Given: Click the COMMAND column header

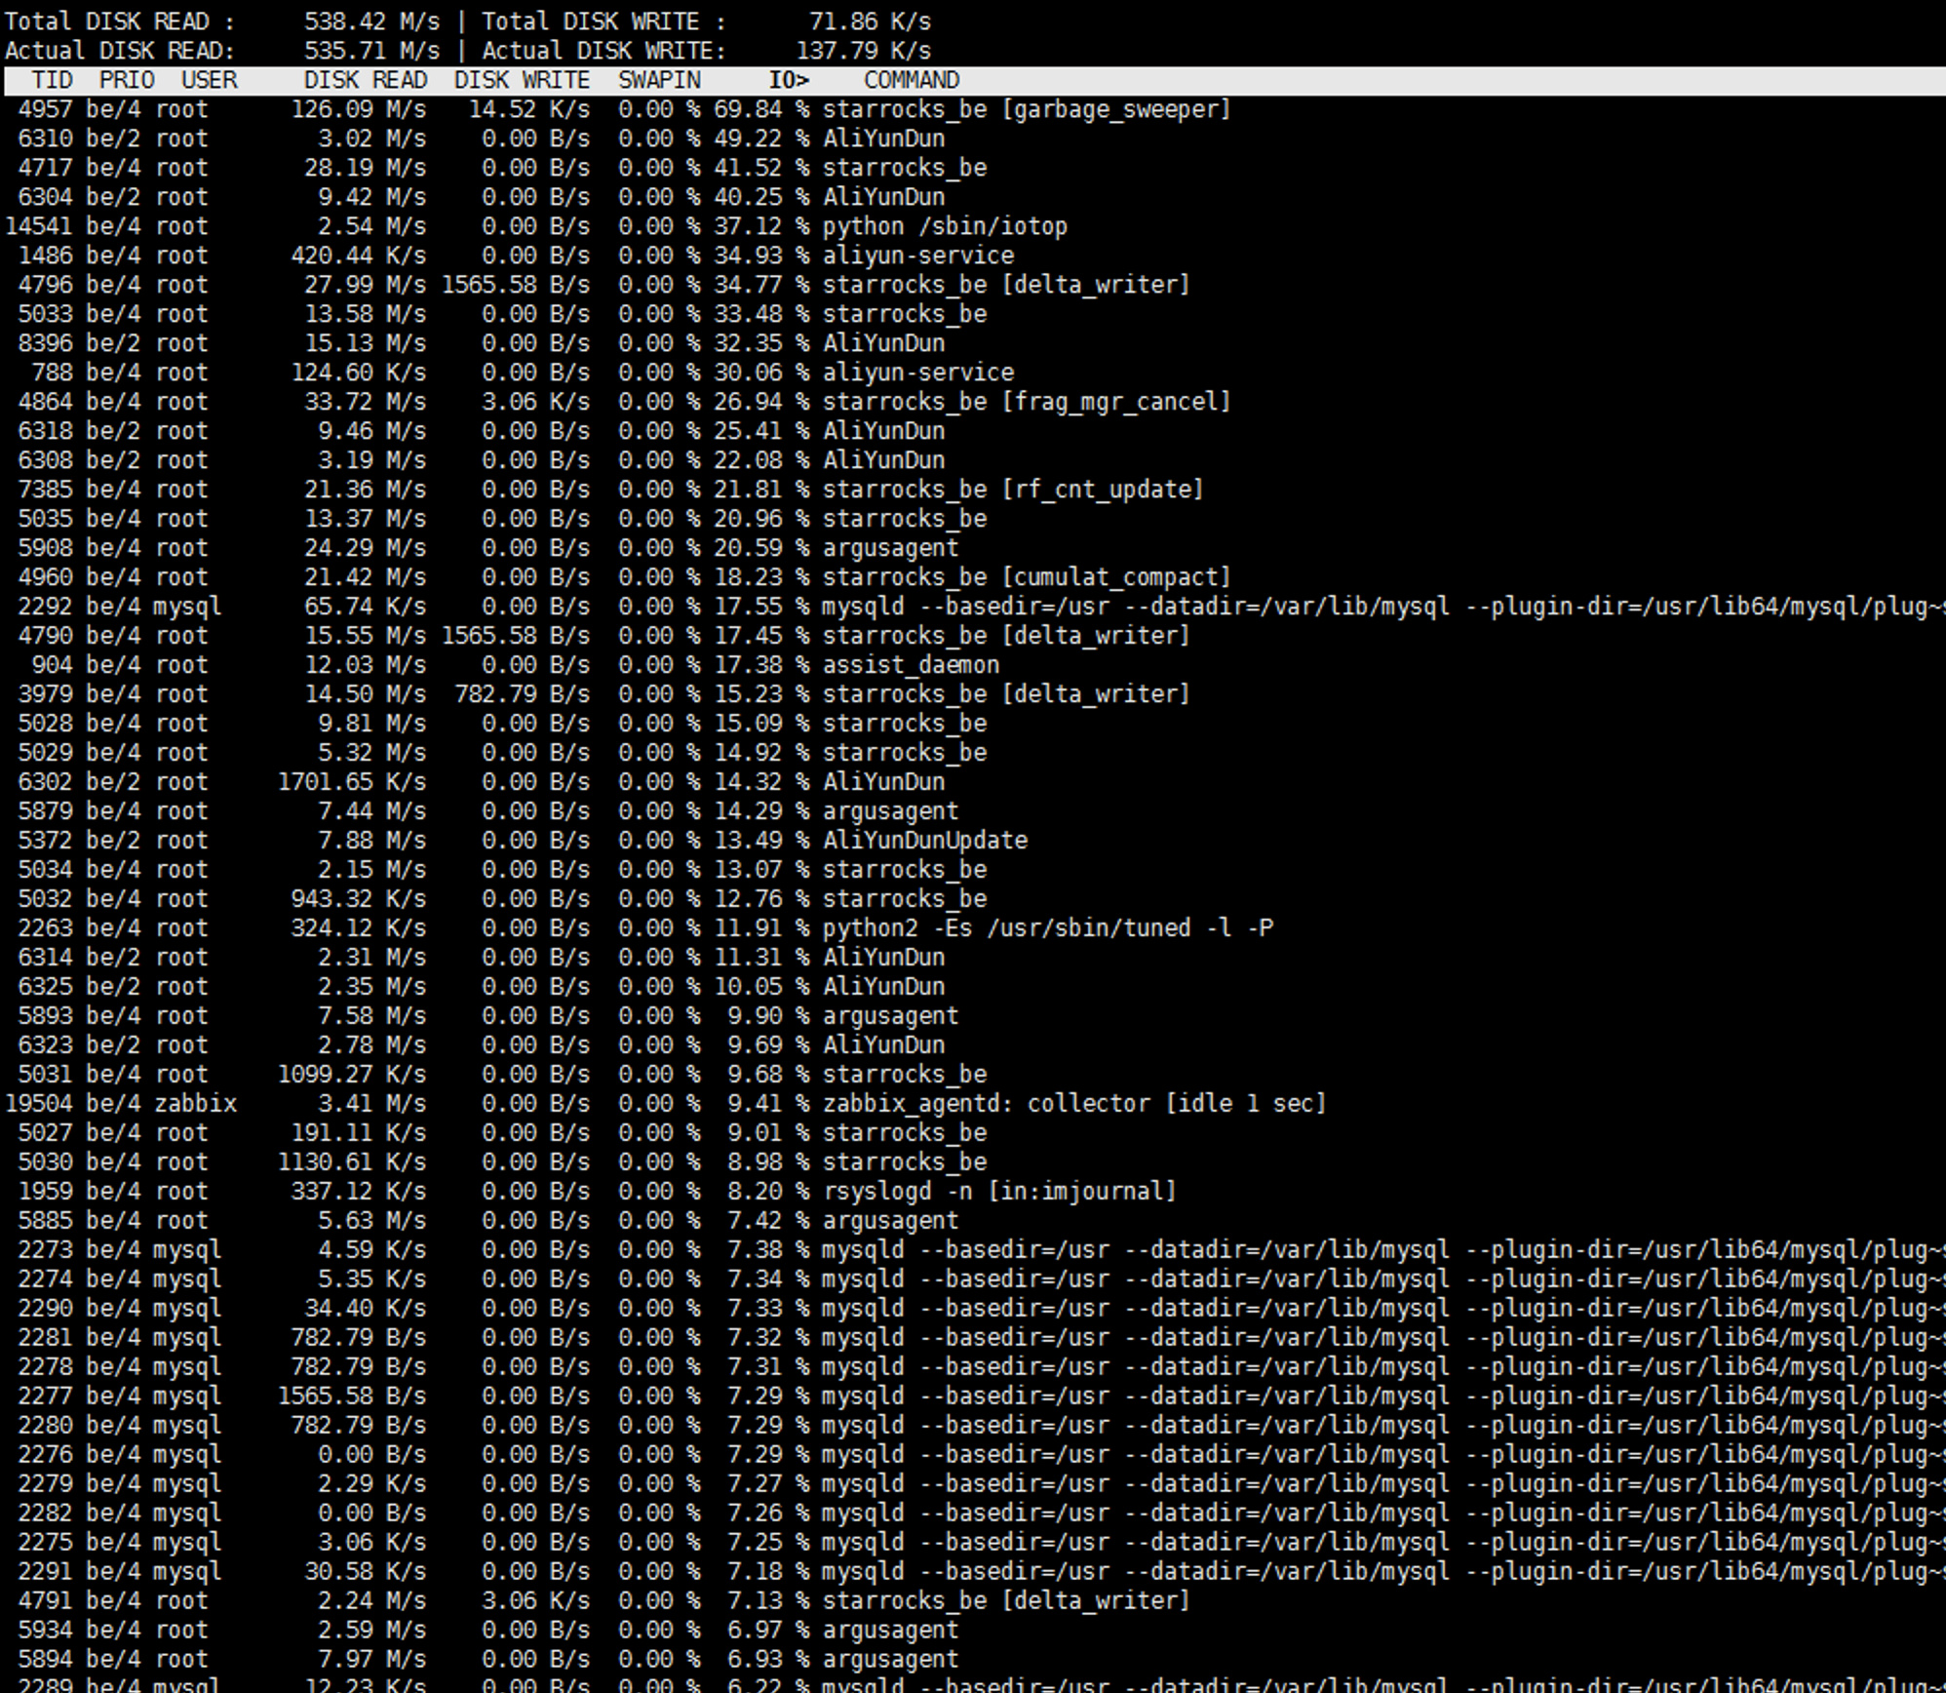Looking at the screenshot, I should (x=911, y=80).
